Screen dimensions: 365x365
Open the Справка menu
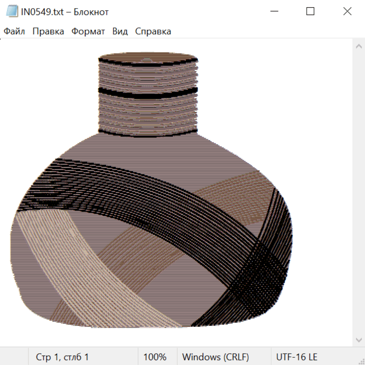click(x=153, y=32)
